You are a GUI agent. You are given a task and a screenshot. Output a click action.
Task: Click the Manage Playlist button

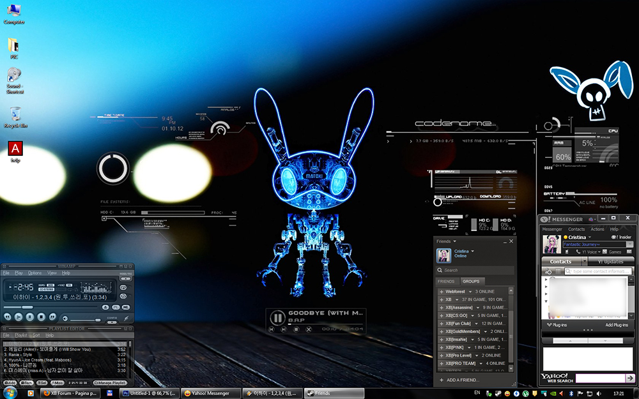point(110,382)
